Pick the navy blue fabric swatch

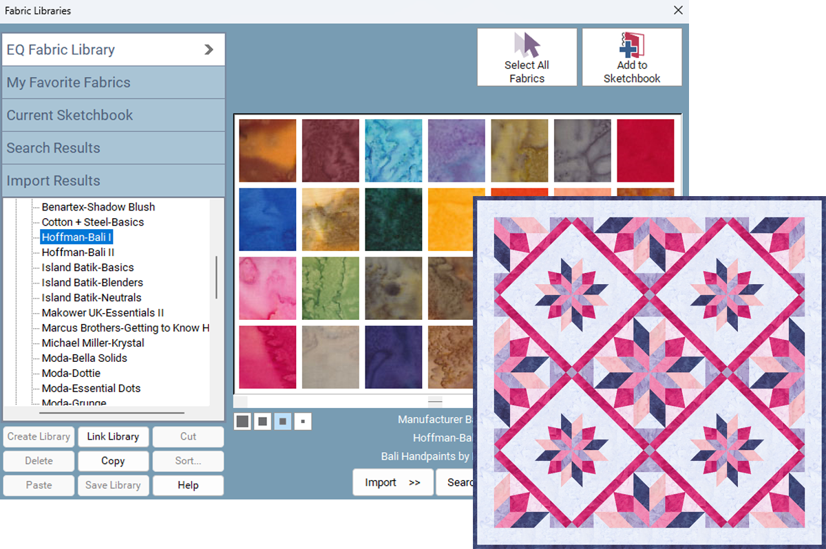click(394, 357)
